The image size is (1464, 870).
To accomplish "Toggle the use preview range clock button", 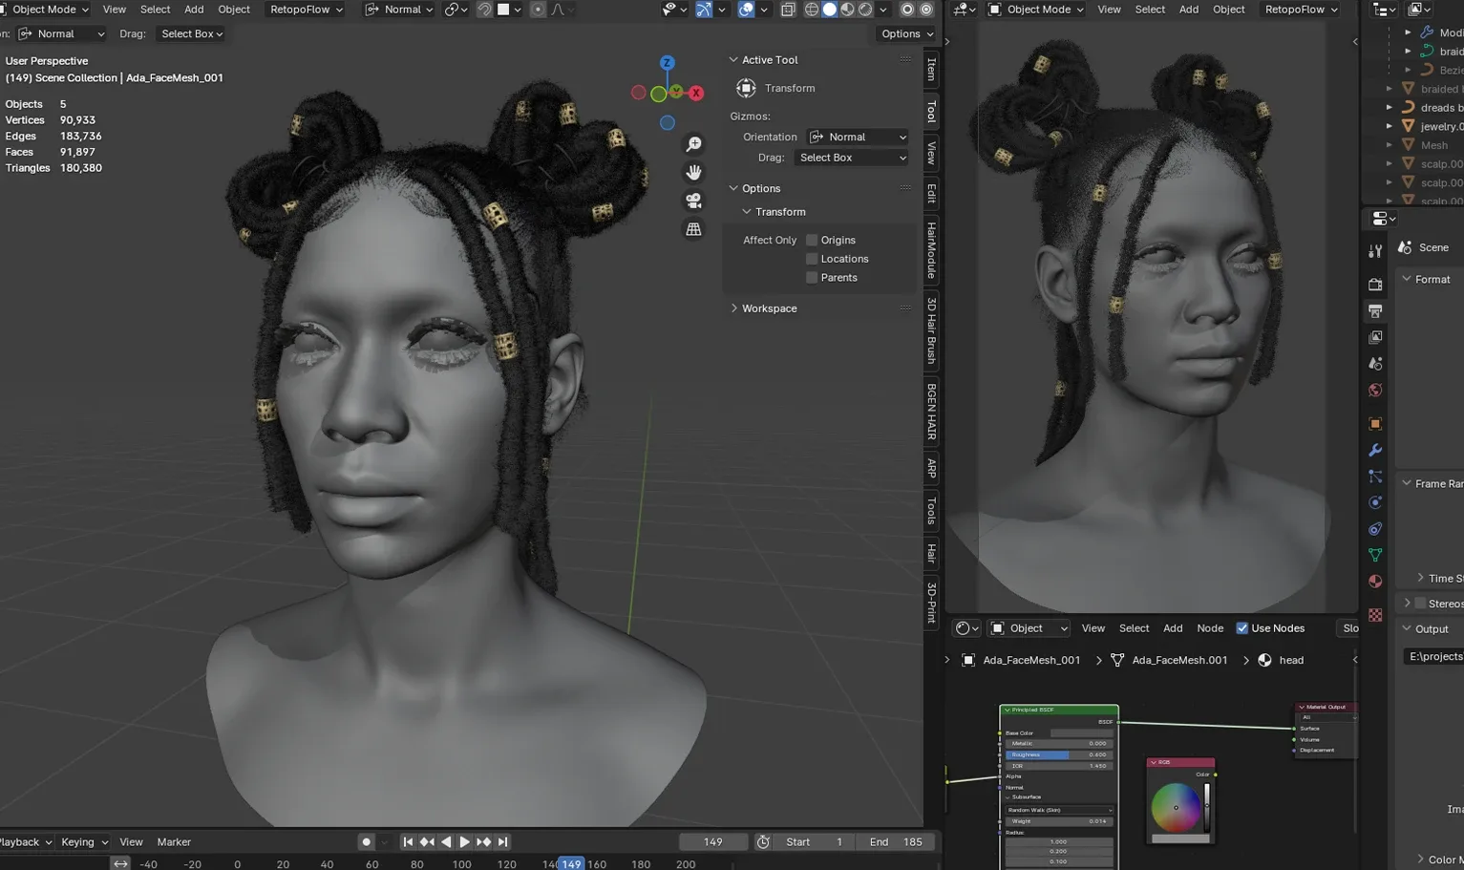I will pyautogui.click(x=763, y=842).
